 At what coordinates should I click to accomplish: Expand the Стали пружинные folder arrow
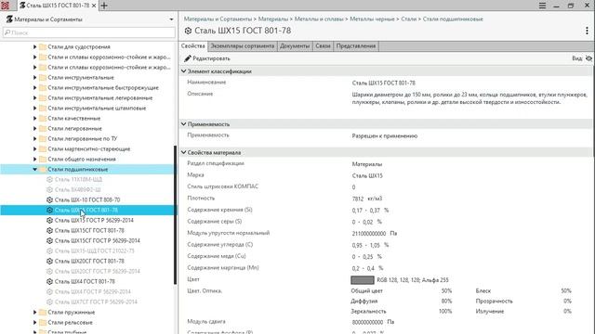(34, 312)
